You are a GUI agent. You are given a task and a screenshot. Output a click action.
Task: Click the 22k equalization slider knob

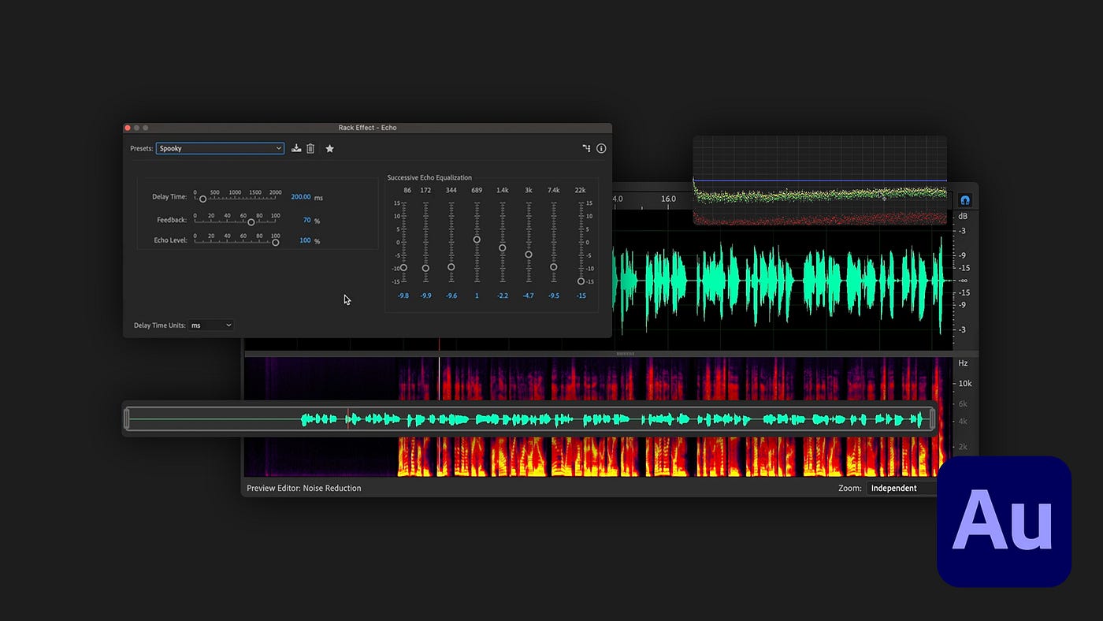tap(581, 281)
